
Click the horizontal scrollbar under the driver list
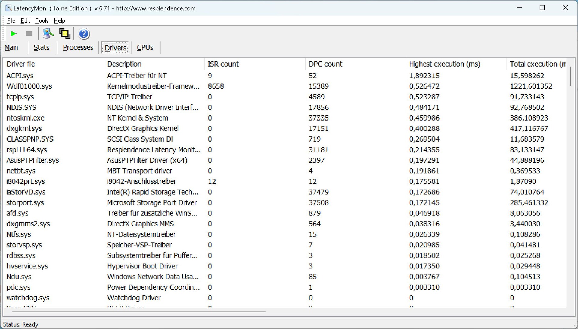point(138,312)
